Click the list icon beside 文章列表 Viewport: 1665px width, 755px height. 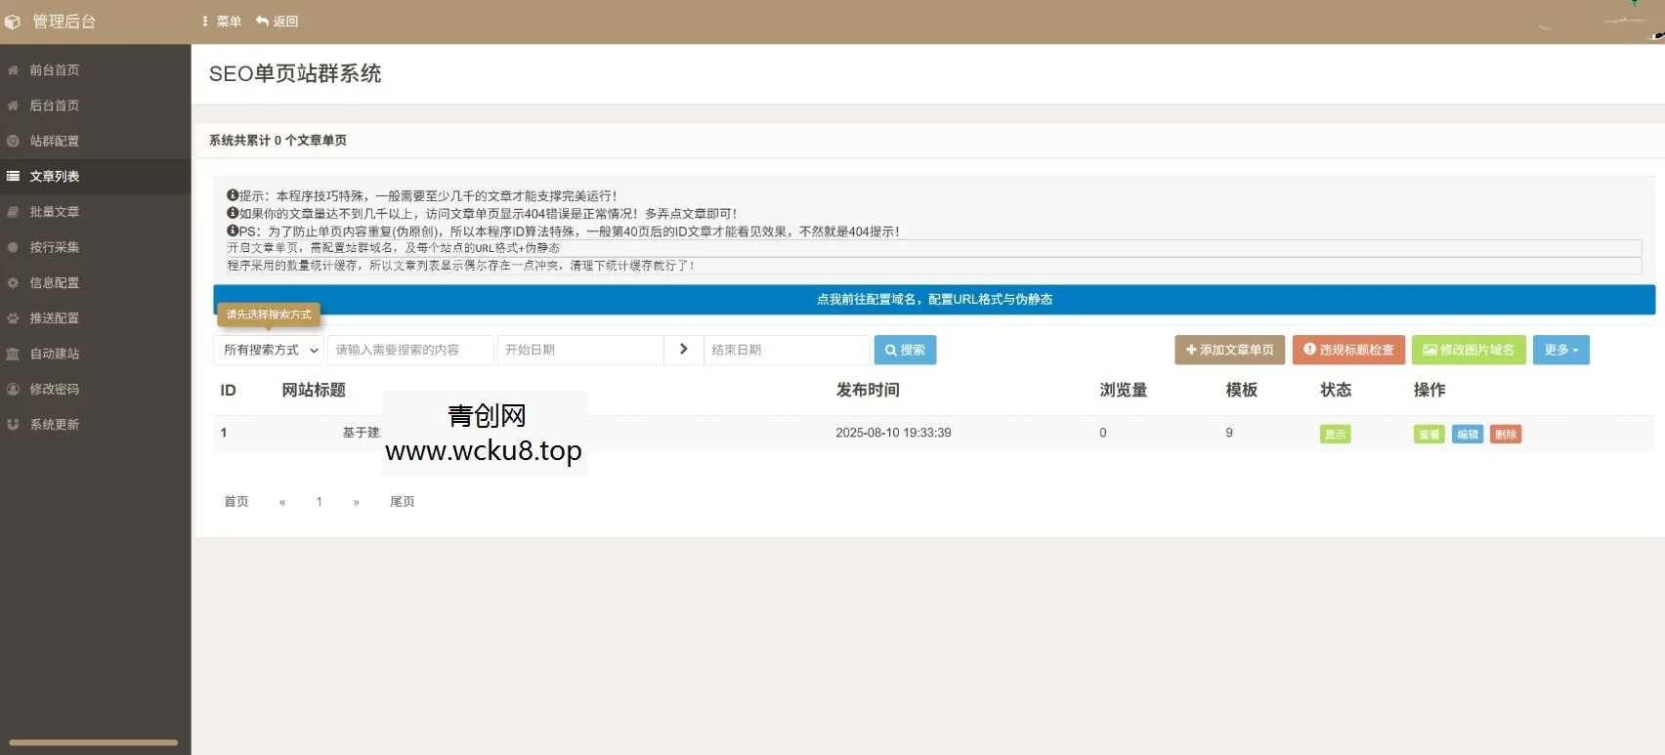pyautogui.click(x=13, y=177)
